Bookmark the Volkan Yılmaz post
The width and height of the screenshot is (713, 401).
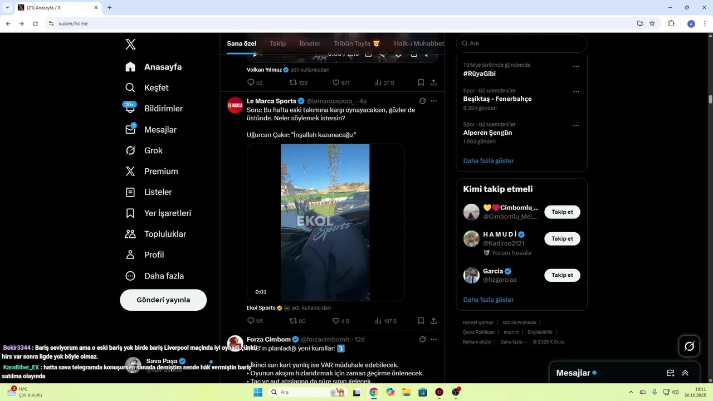pos(421,82)
